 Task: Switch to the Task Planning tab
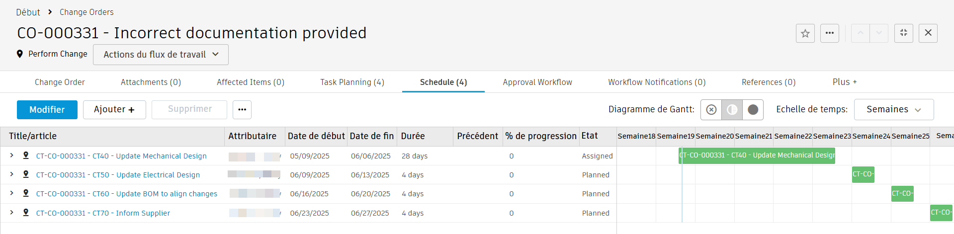[x=352, y=82]
